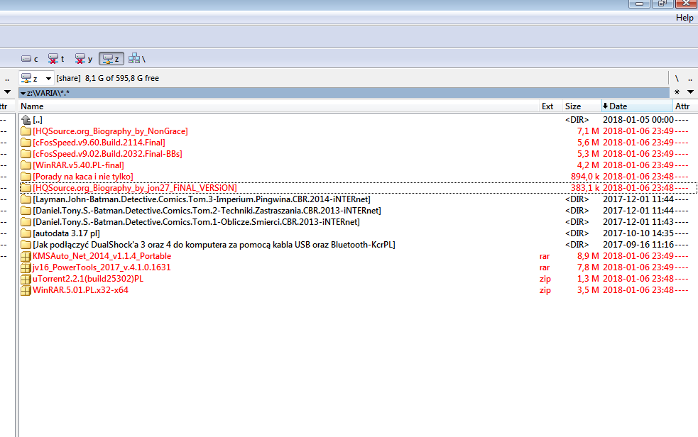The width and height of the screenshot is (698, 437).
Task: Click the zip extension of uTorrent2.2.1
Action: click(x=545, y=279)
